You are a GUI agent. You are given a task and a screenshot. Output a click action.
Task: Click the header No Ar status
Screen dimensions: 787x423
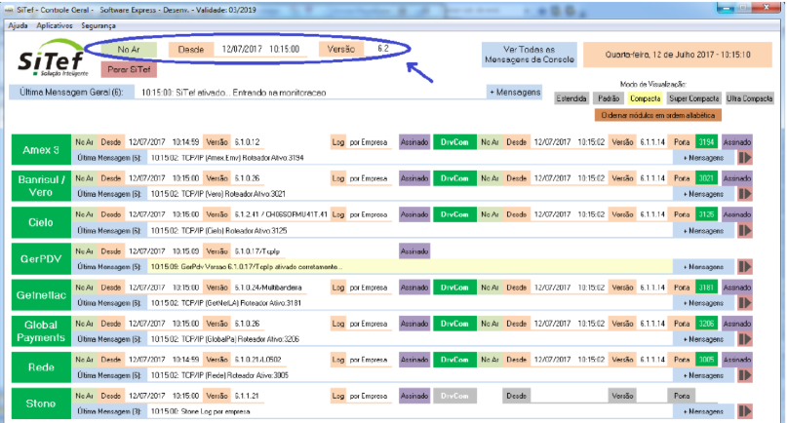tap(129, 49)
